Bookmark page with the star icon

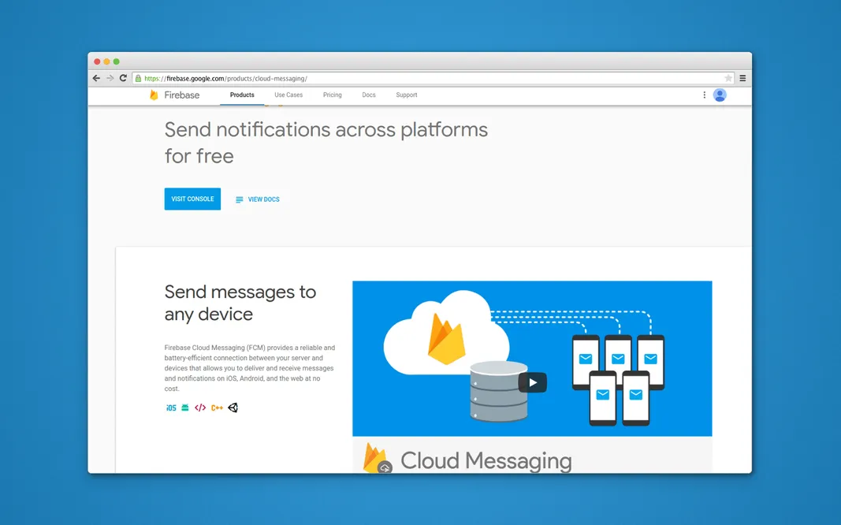pos(728,79)
